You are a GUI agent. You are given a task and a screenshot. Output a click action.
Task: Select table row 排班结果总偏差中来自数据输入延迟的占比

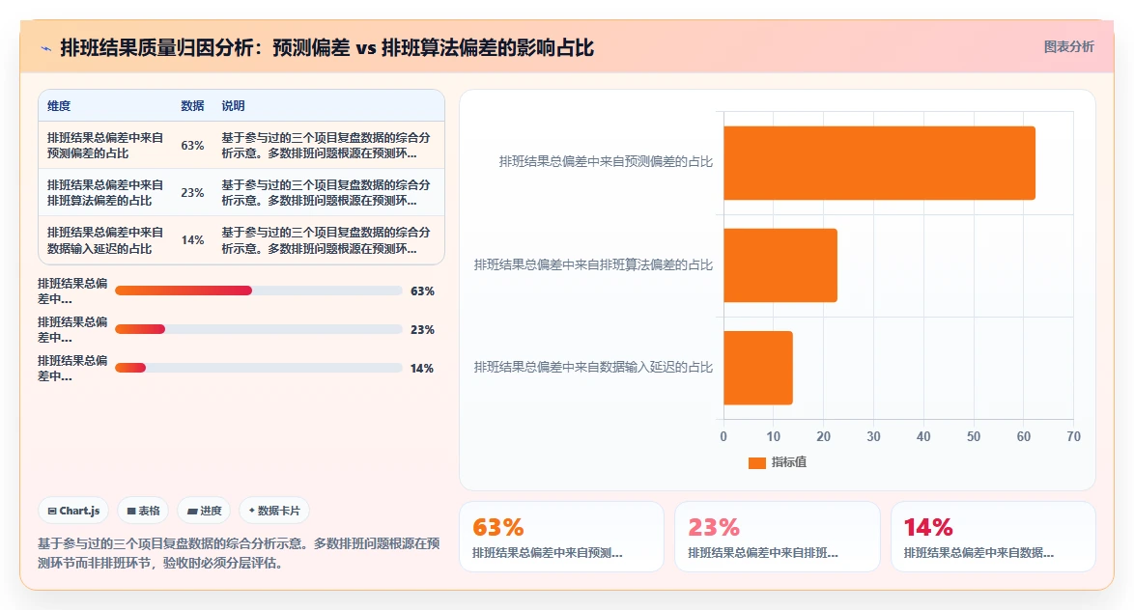click(241, 240)
